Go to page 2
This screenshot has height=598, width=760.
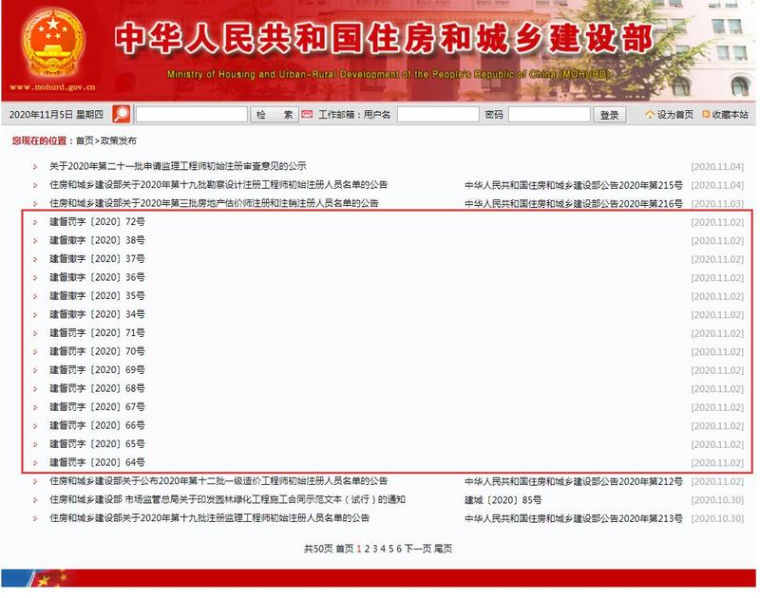tap(367, 549)
